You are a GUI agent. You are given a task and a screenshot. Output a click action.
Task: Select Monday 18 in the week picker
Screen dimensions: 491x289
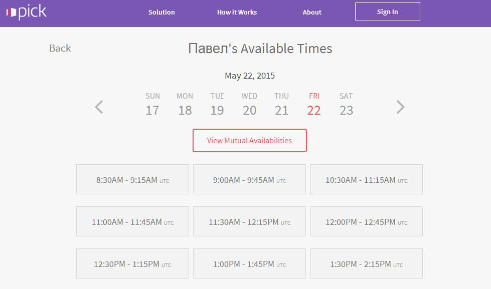tap(185, 104)
